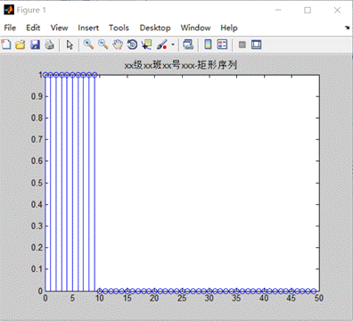Show plot tools and dock figure
This screenshot has width=353, height=321.
click(x=256, y=45)
